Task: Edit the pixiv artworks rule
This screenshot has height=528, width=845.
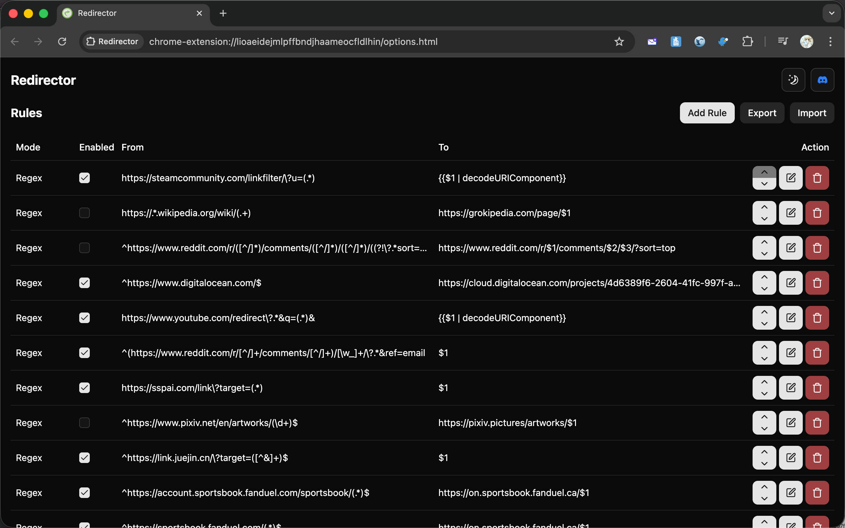Action: [x=790, y=422]
